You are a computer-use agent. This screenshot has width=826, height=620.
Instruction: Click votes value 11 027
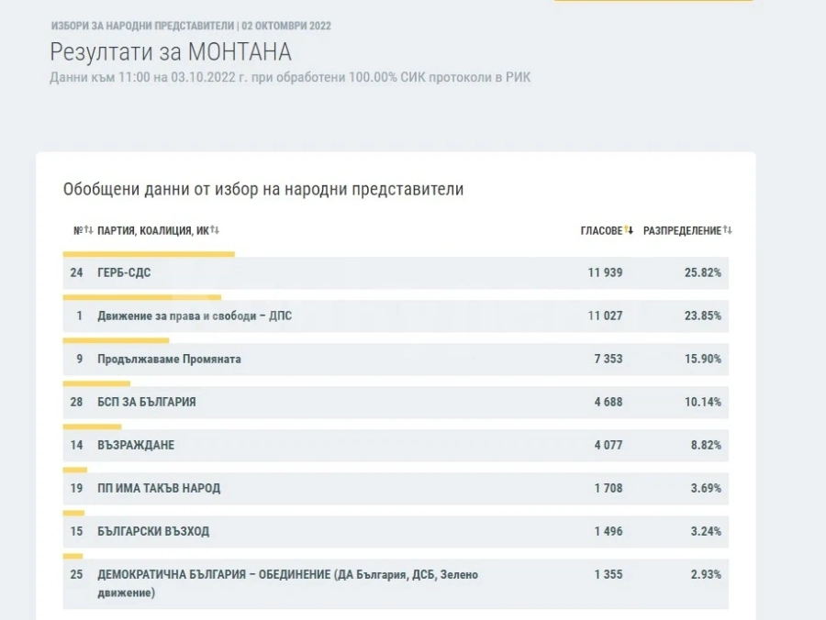606,316
